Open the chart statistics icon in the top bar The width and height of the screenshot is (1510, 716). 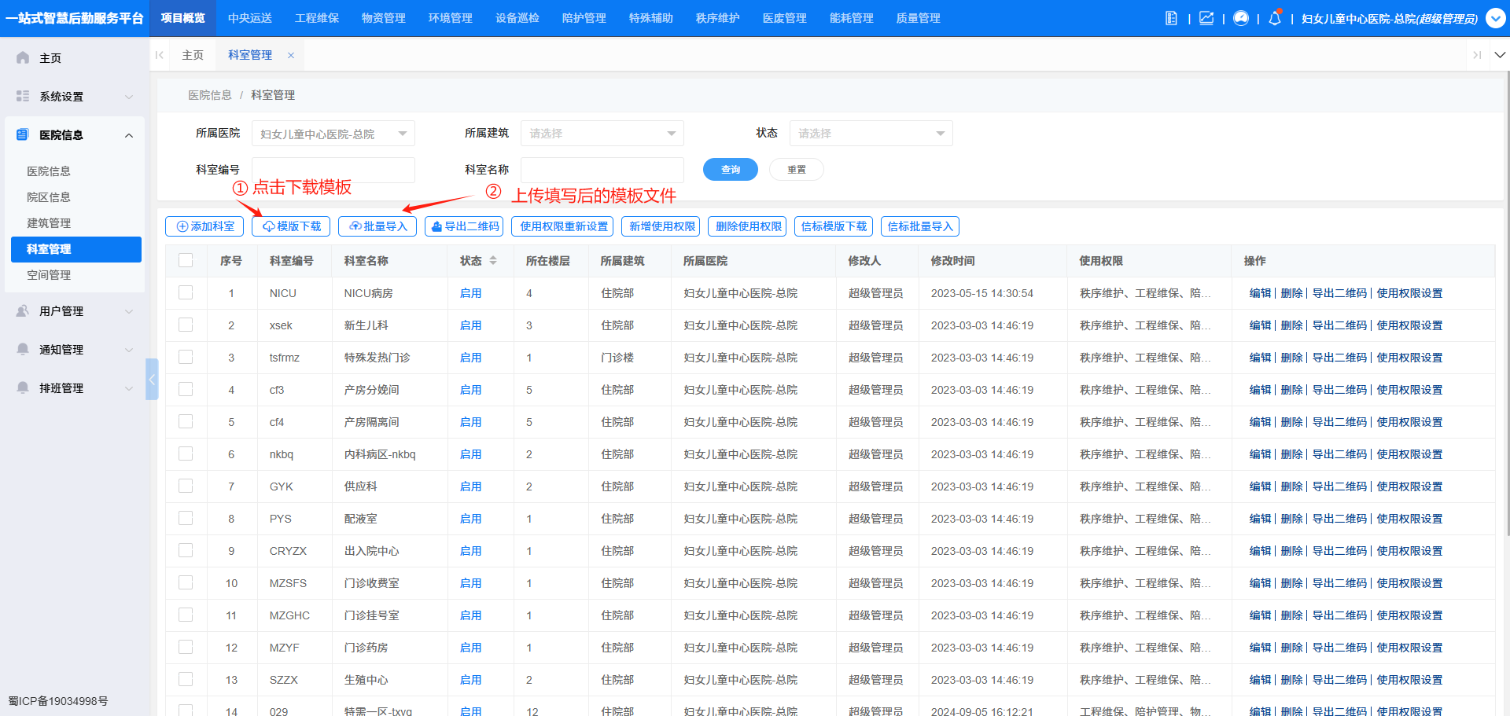pyautogui.click(x=1206, y=18)
